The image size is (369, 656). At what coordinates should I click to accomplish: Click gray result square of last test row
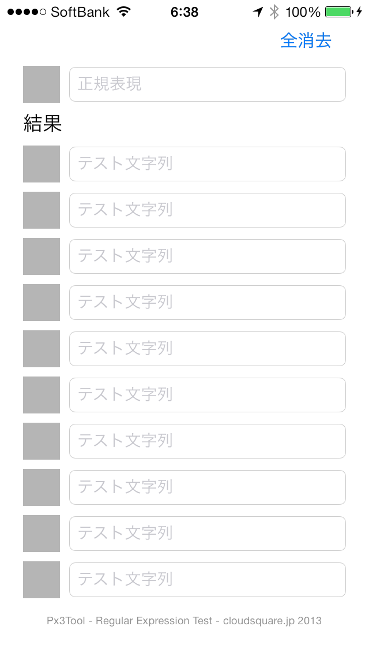(x=42, y=580)
